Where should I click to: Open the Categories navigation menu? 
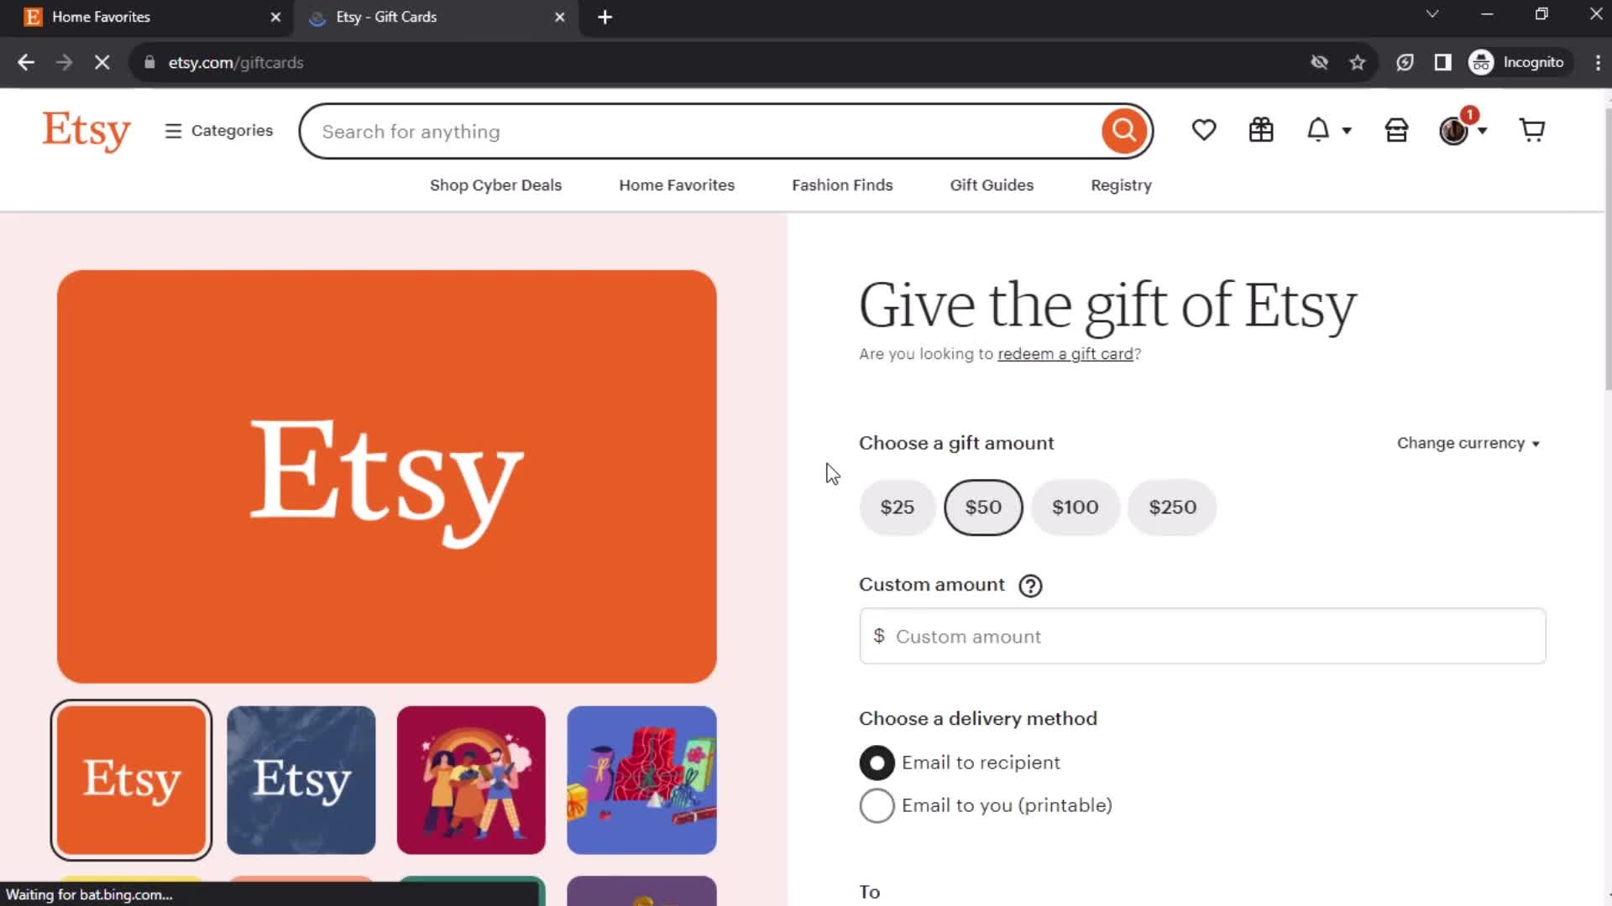click(218, 131)
